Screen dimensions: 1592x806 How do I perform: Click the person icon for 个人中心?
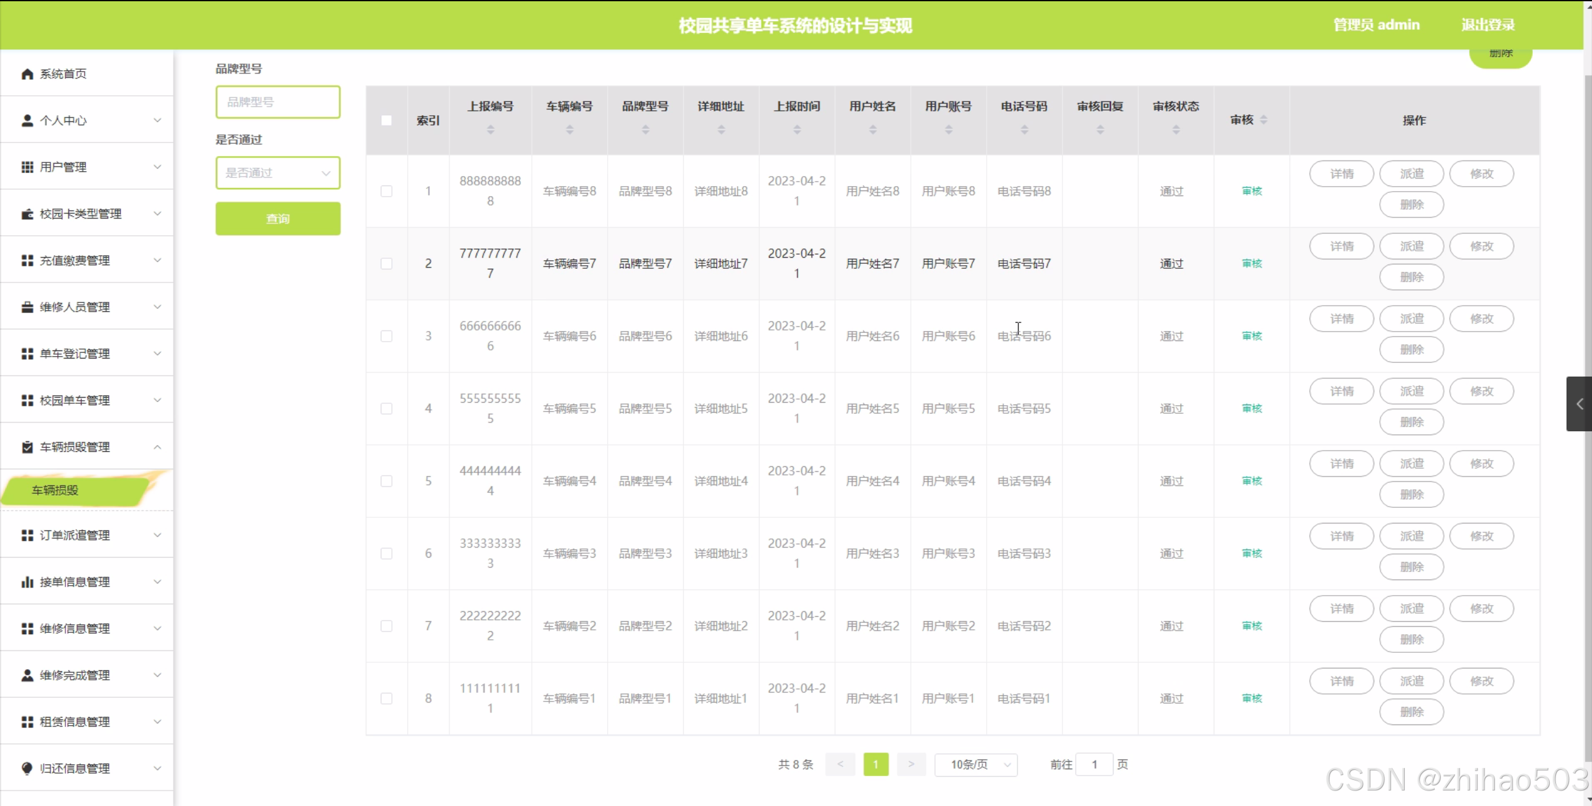click(x=27, y=120)
